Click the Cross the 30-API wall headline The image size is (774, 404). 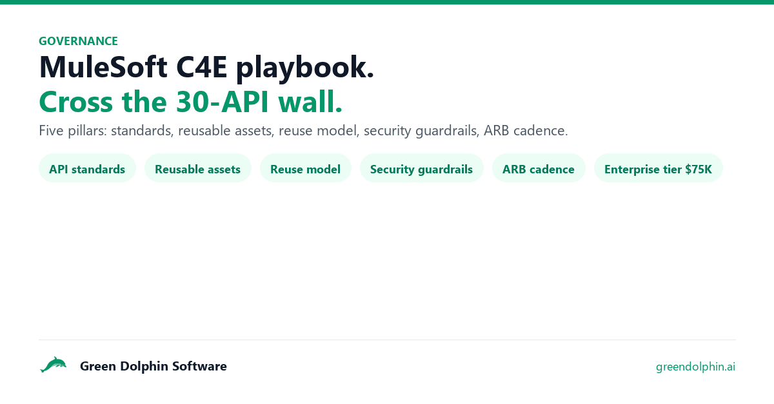[x=191, y=101]
